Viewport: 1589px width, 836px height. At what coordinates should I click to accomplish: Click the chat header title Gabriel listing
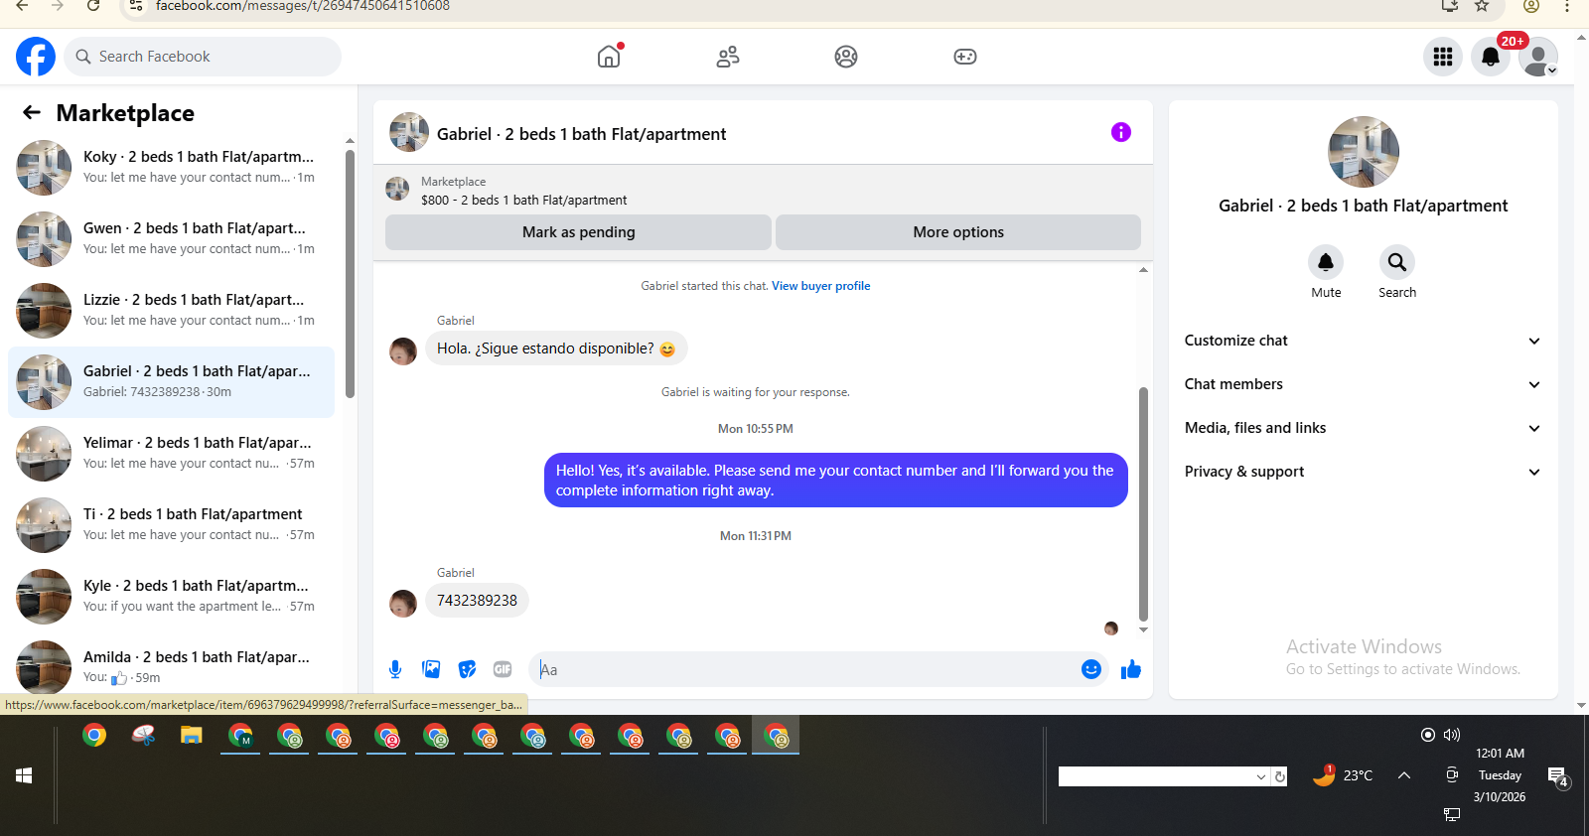pos(581,134)
